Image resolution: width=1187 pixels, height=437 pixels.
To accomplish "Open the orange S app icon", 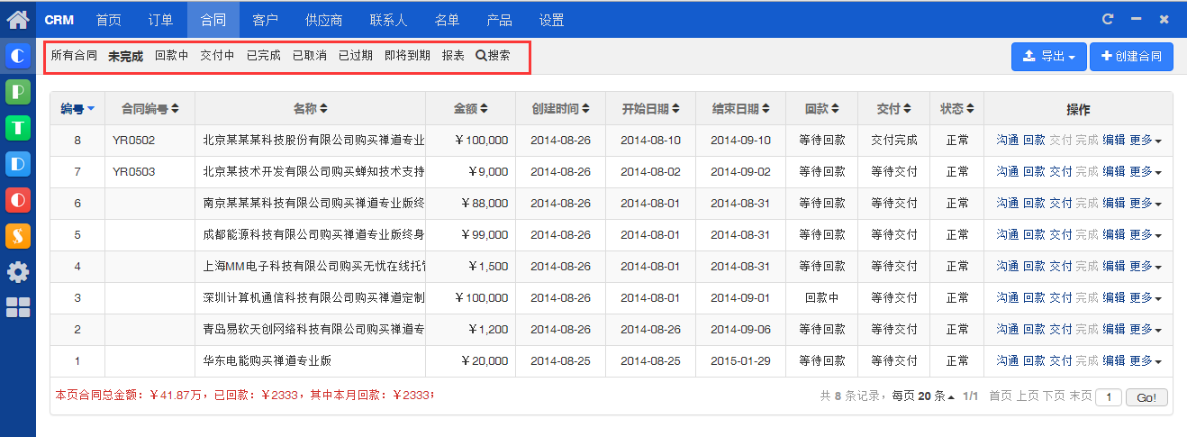I will coord(18,236).
